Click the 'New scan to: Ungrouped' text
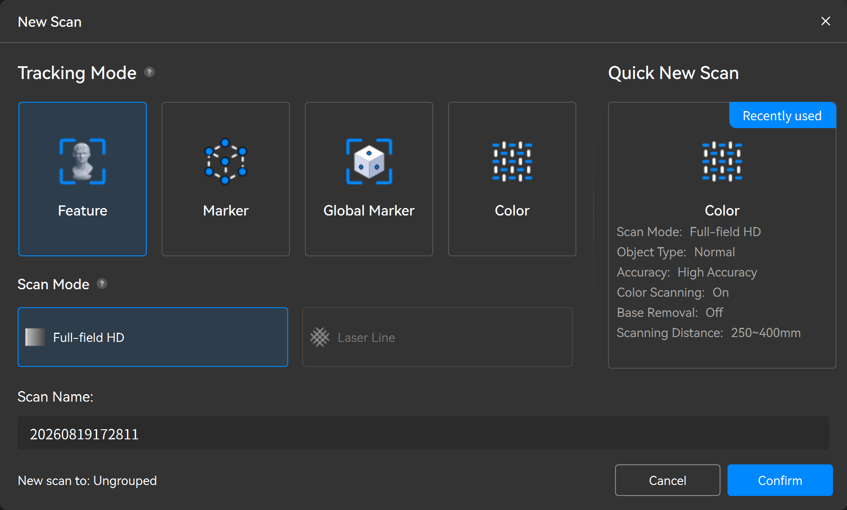This screenshot has height=510, width=847. 87,481
